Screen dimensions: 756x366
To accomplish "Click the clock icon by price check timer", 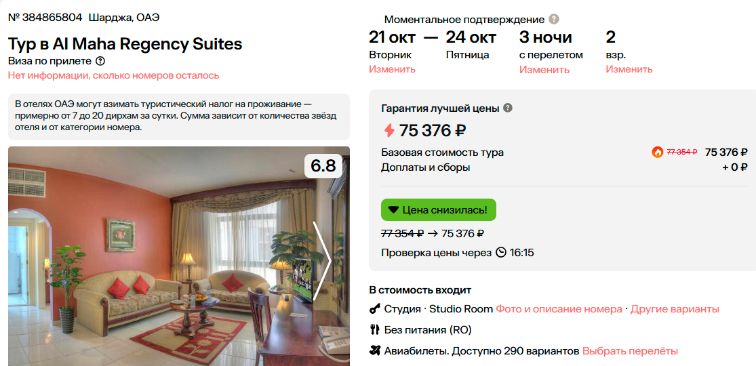I will [501, 253].
